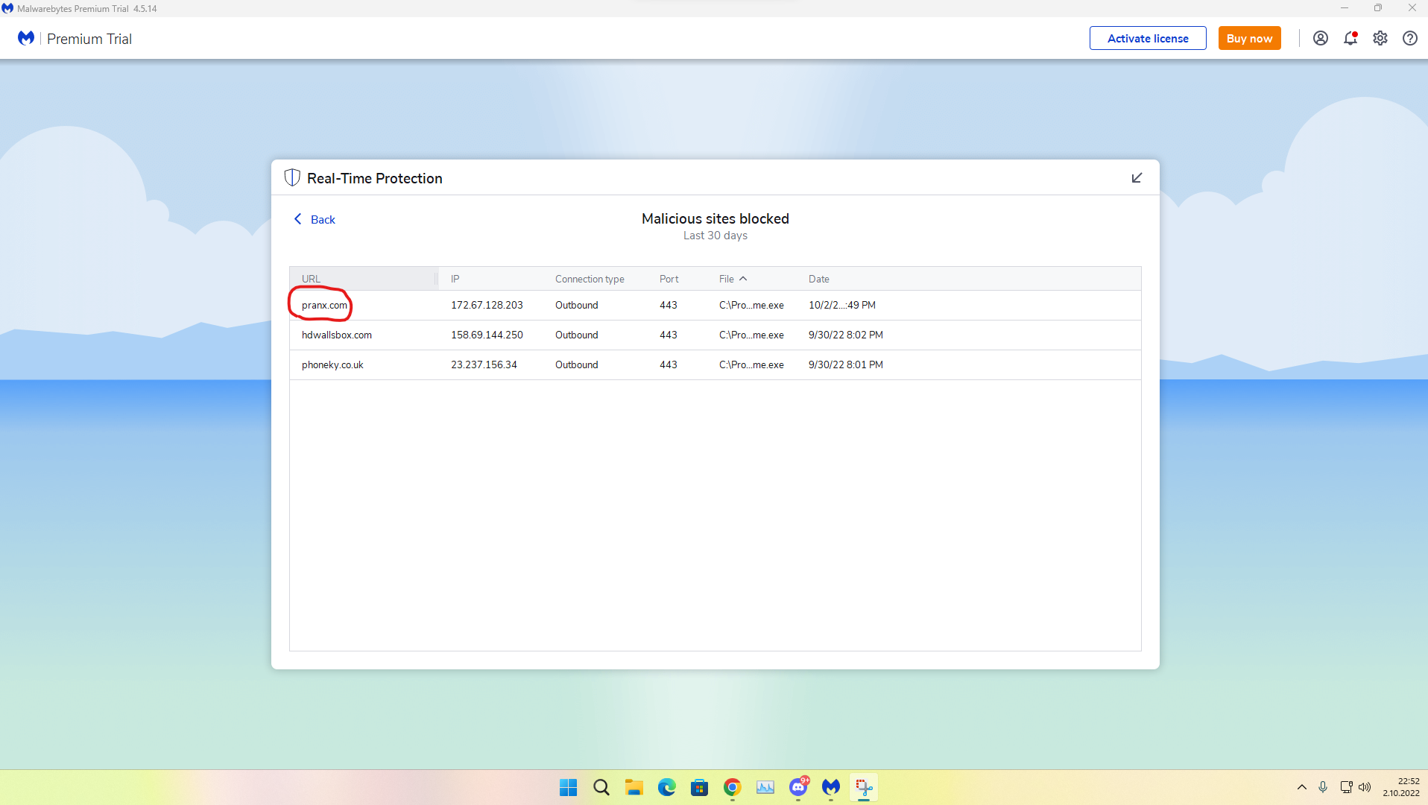Go Back to the previous view

pyautogui.click(x=315, y=219)
